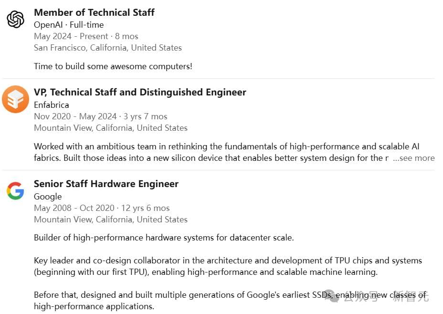The image size is (443, 314).
Task: Click the May 2008 - Oct 2020 date range
Action: tap(102, 208)
